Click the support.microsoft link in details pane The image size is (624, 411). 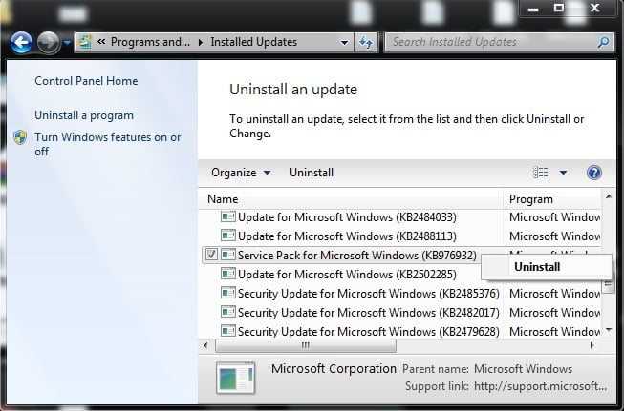[x=540, y=386]
